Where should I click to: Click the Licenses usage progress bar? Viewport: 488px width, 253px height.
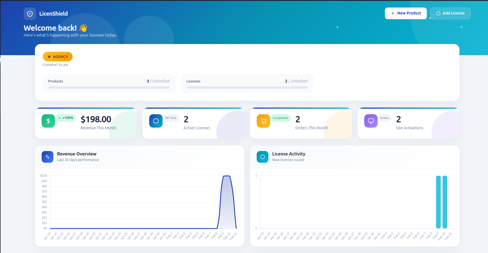pos(247,87)
